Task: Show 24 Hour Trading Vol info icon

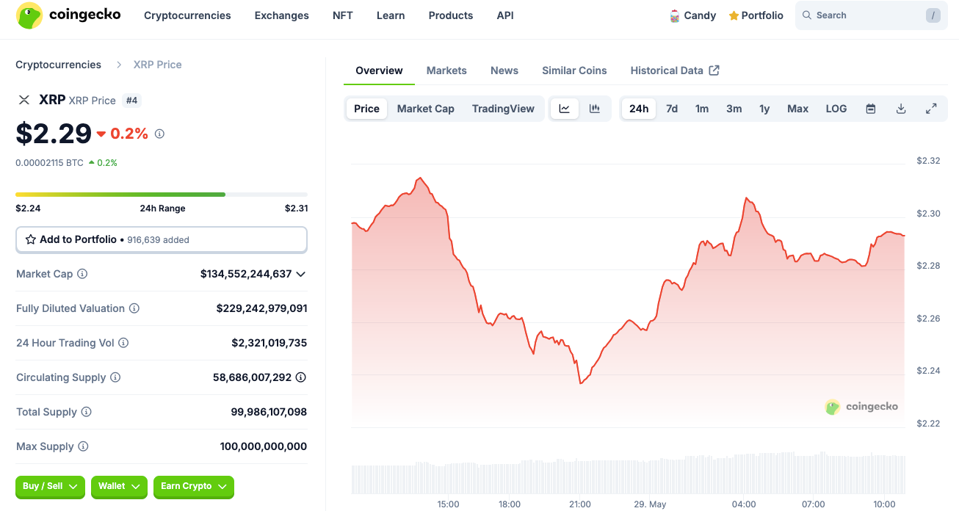Action: [x=123, y=343]
